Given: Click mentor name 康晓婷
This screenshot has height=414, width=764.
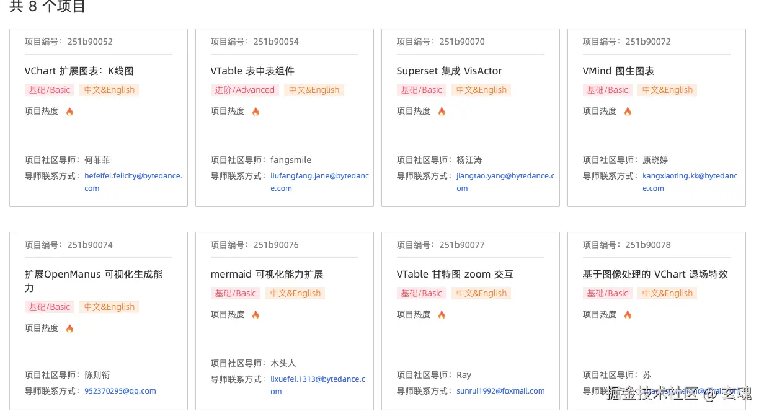Looking at the screenshot, I should pos(655,160).
